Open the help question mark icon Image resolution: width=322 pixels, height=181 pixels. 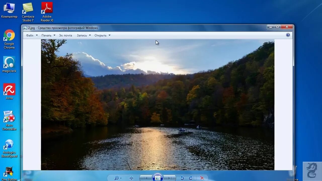(288, 35)
